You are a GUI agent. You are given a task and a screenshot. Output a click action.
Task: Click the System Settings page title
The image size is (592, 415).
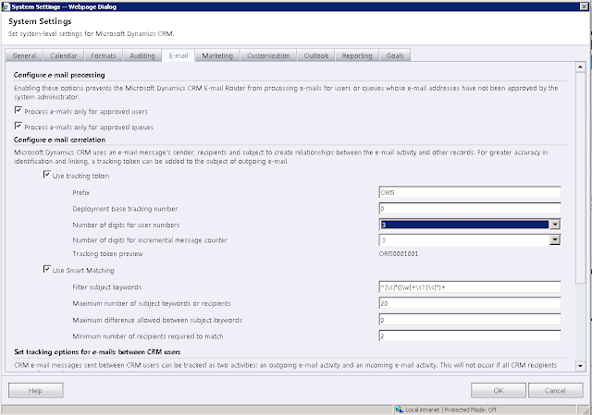click(x=40, y=21)
